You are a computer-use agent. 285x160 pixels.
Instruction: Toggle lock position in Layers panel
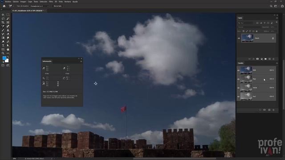coord(250,31)
